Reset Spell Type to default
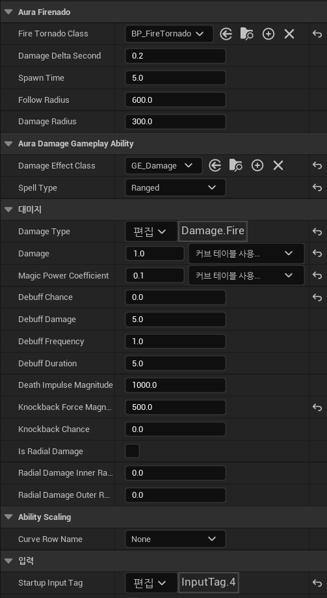This screenshot has width=327, height=598. point(317,187)
